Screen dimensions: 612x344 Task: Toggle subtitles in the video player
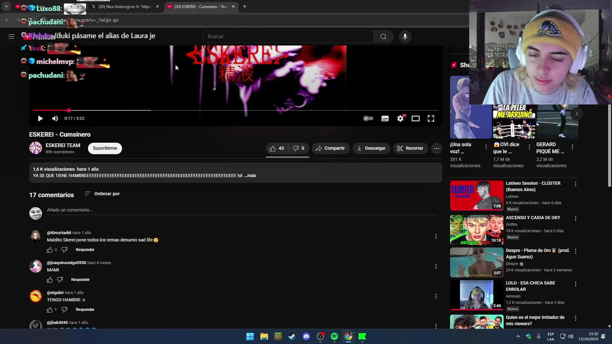[385, 118]
